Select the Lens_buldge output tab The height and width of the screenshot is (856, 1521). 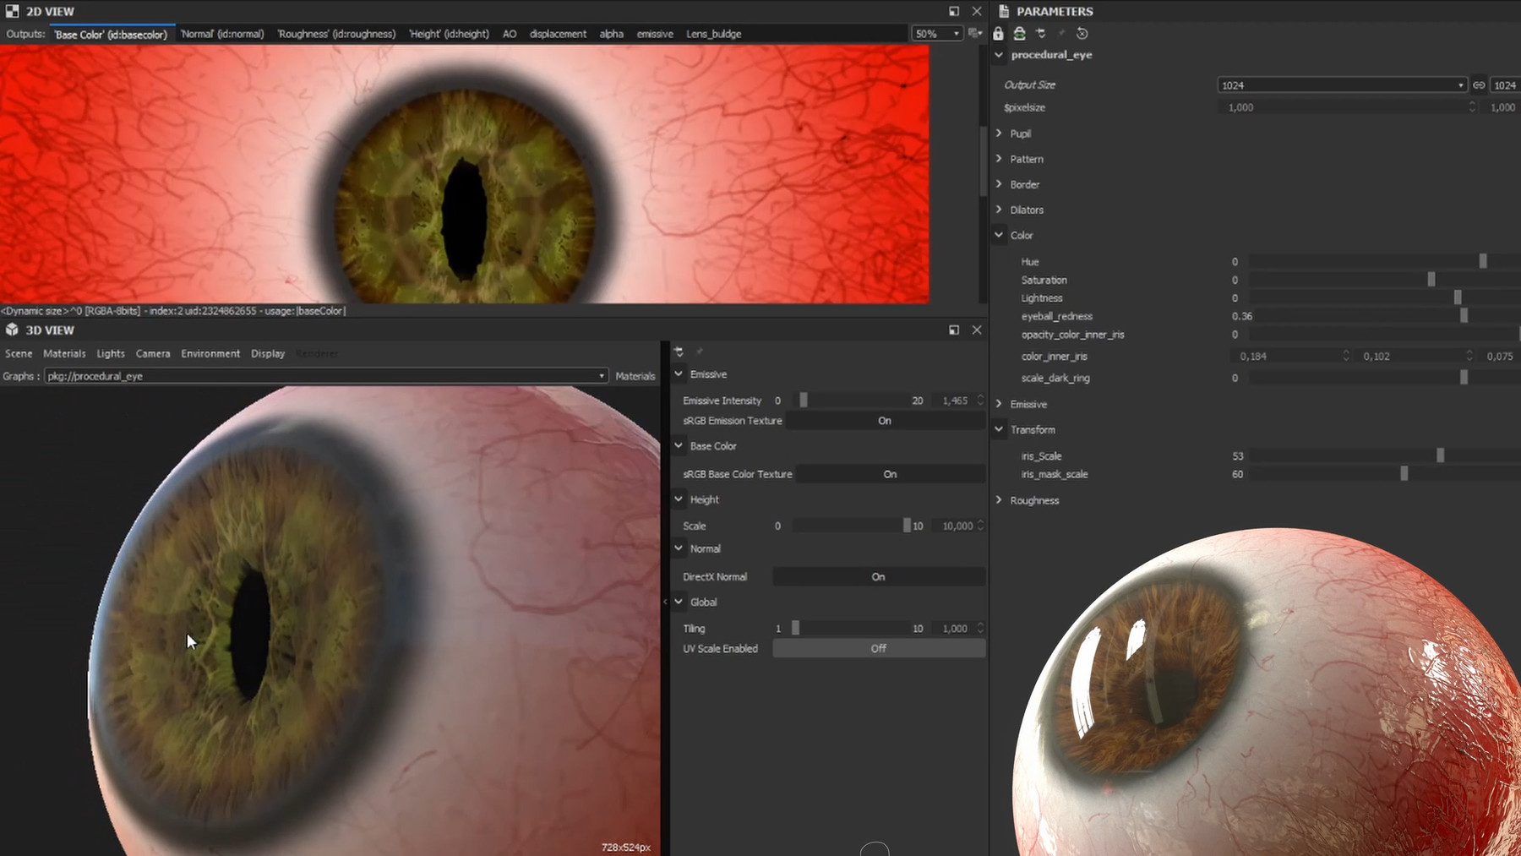coord(714,34)
